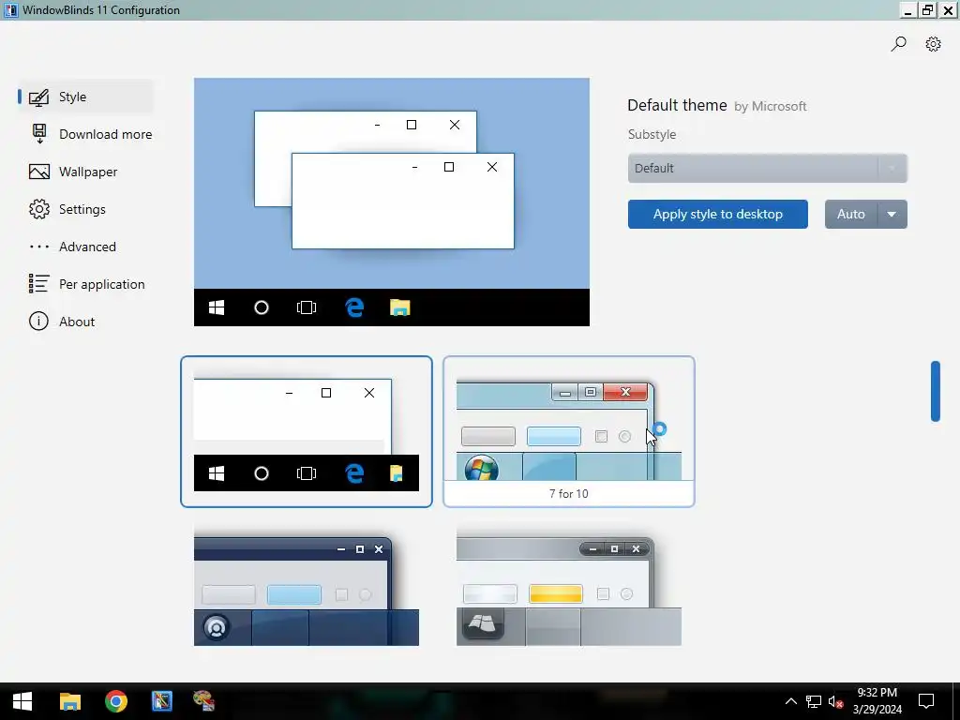The image size is (960, 720).
Task: Click the Per application list icon
Action: point(39,283)
